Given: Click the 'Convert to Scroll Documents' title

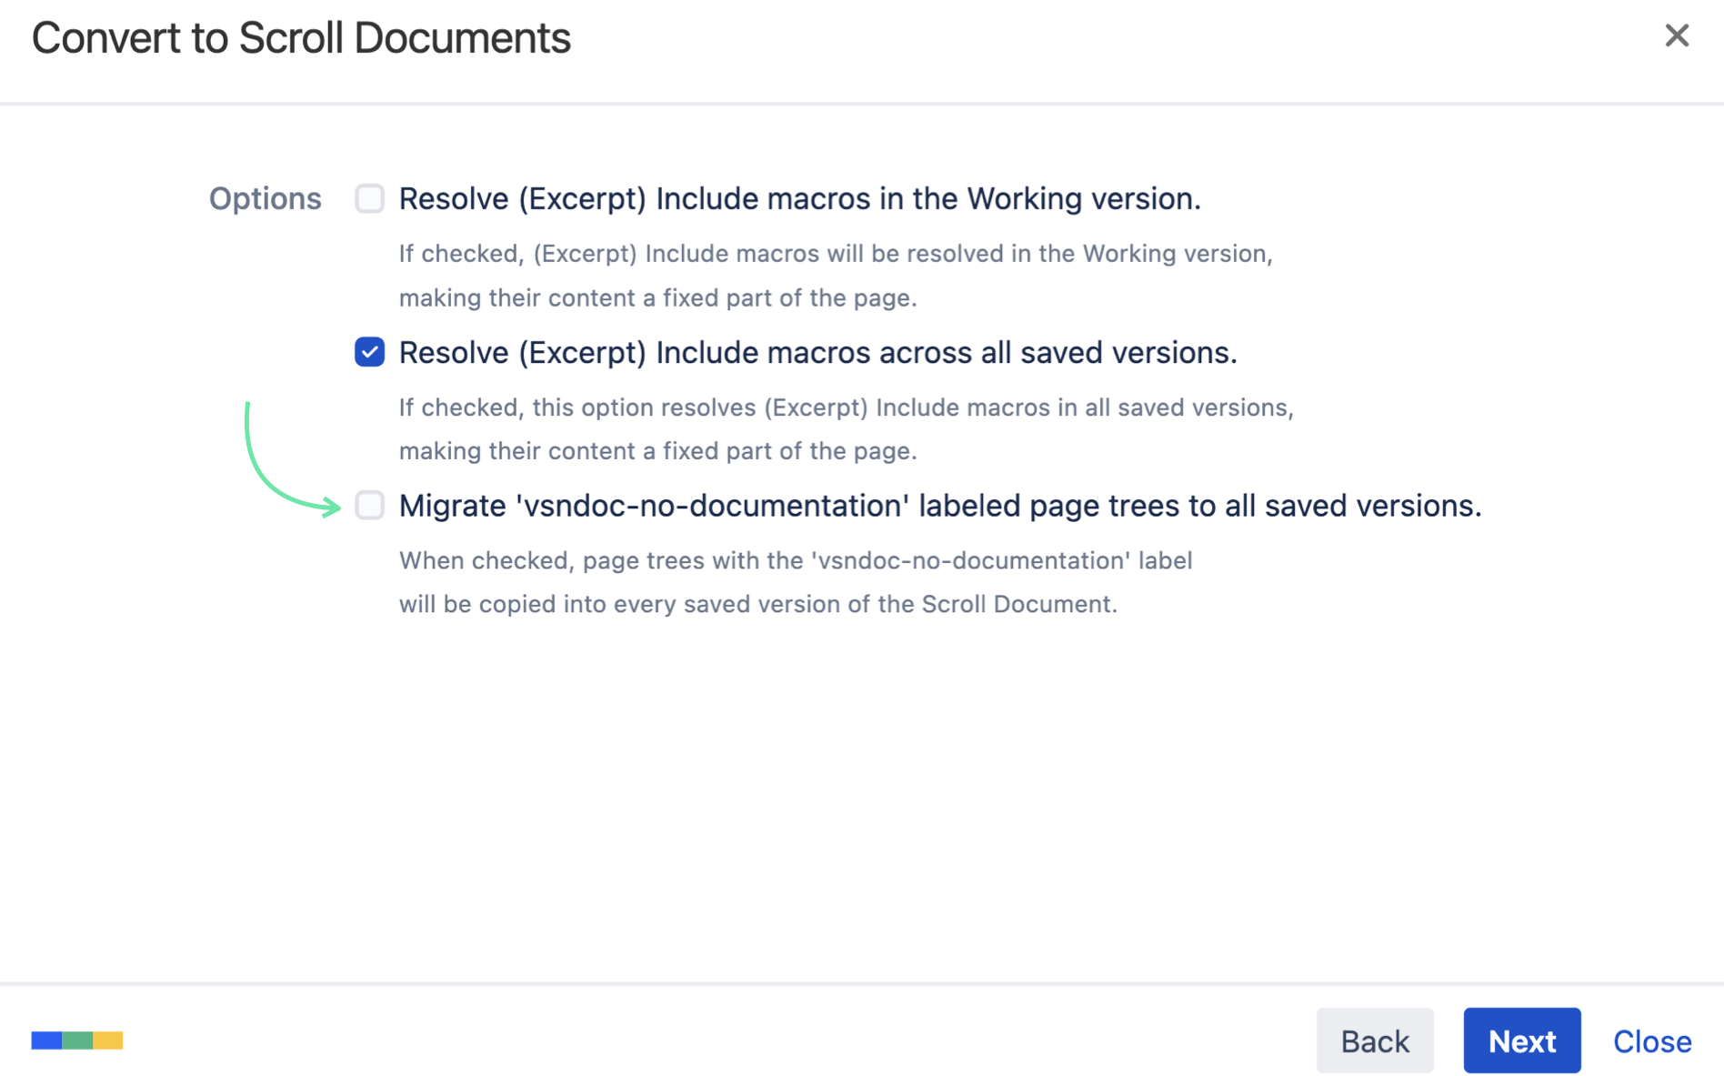Looking at the screenshot, I should point(301,38).
